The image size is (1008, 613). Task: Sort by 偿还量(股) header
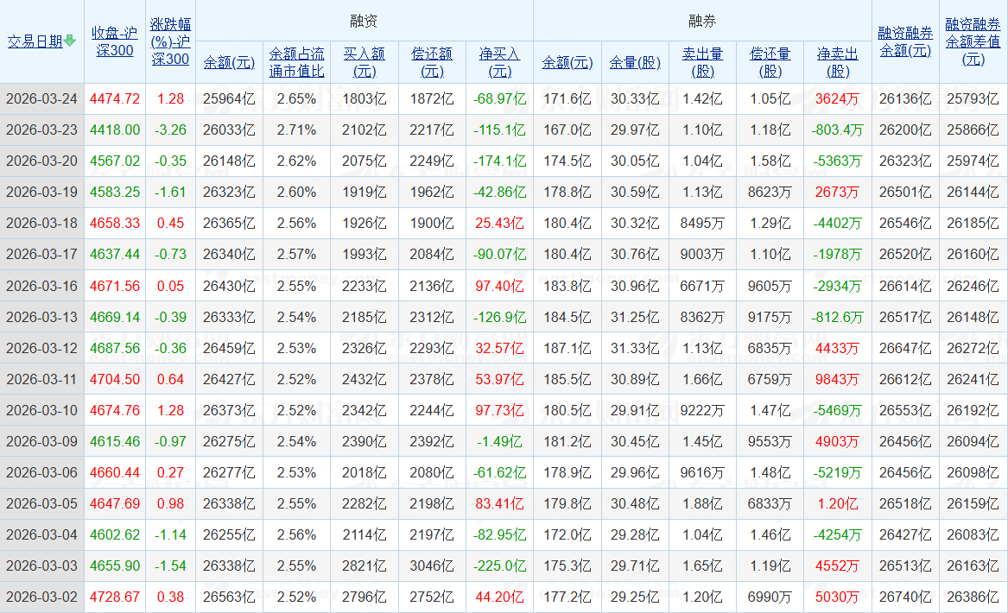click(x=770, y=62)
